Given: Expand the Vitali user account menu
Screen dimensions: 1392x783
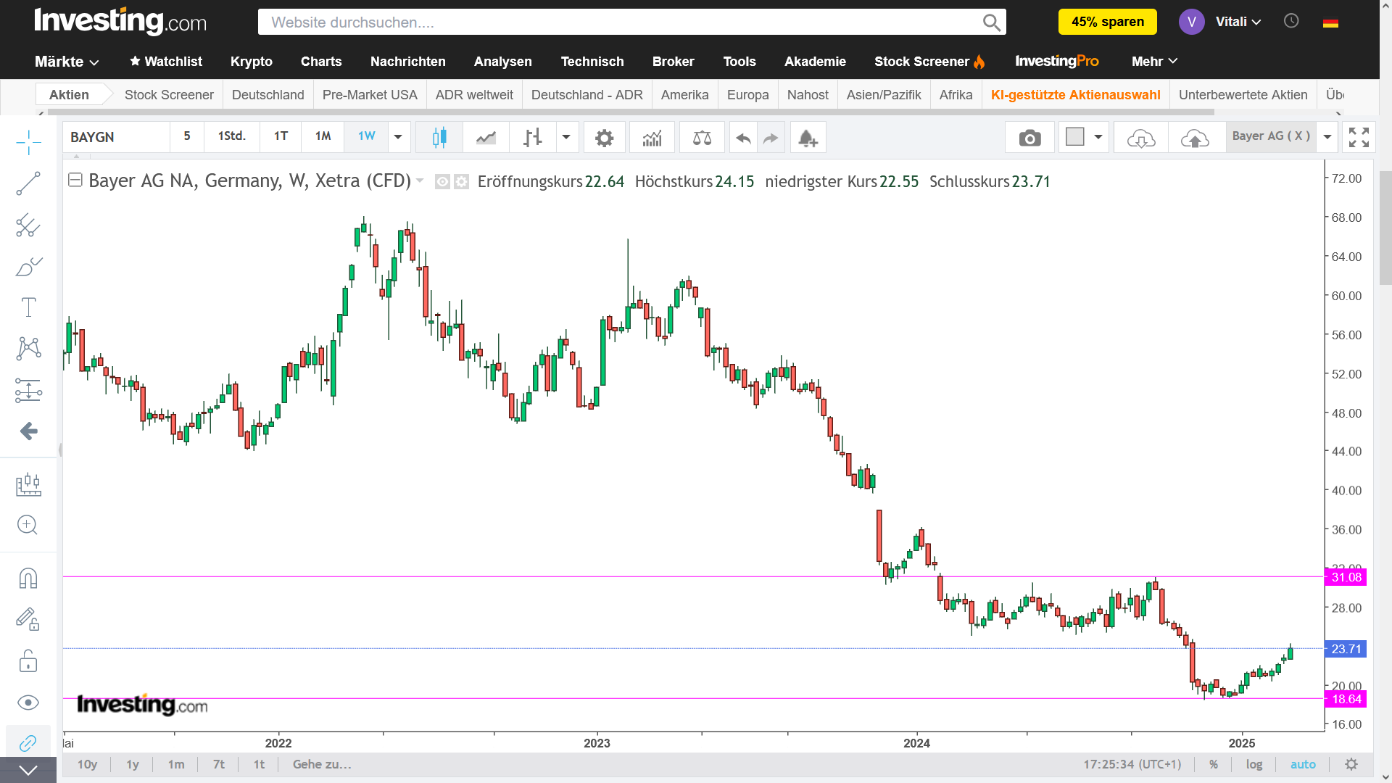Looking at the screenshot, I should click(1238, 22).
